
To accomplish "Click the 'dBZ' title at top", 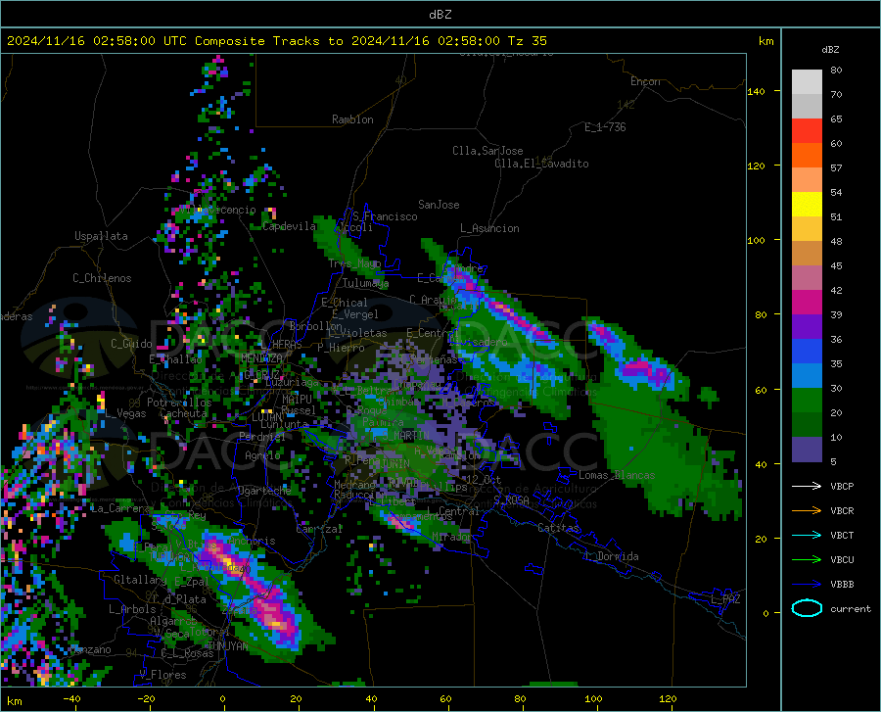I will [440, 15].
